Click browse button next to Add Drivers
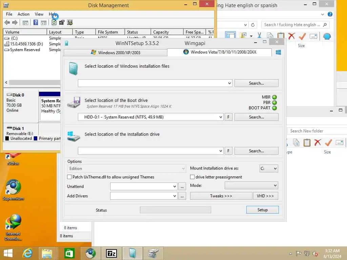The image size is (347, 260). (x=182, y=196)
